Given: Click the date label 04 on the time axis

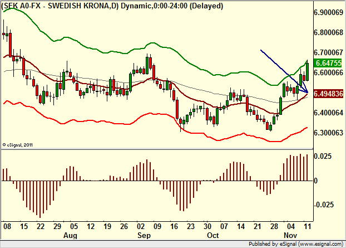Looking at the screenshot, I should [291, 227].
